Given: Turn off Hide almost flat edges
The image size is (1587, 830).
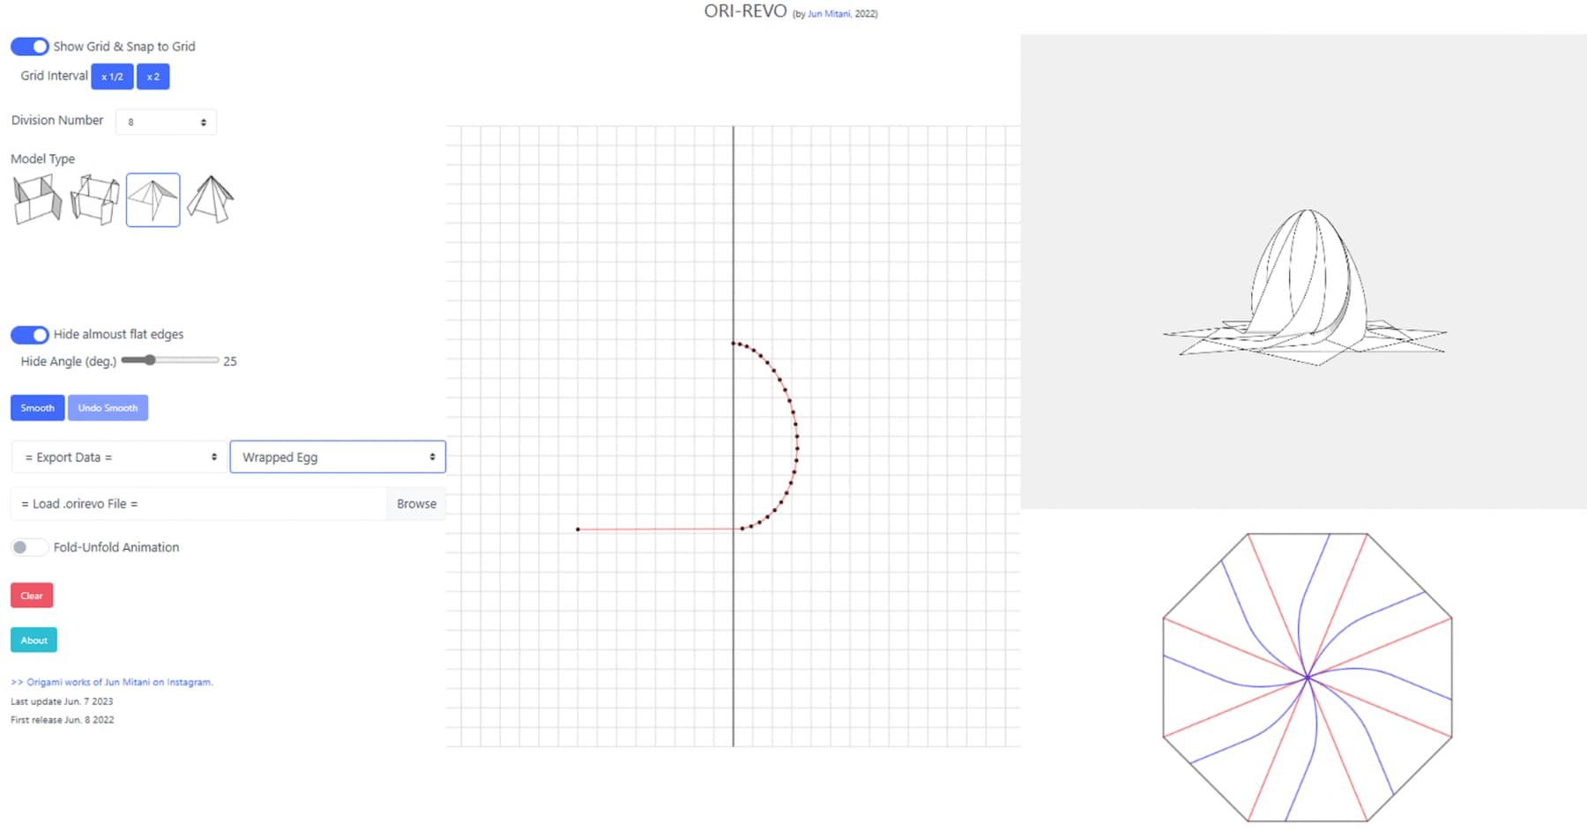Looking at the screenshot, I should (30, 335).
